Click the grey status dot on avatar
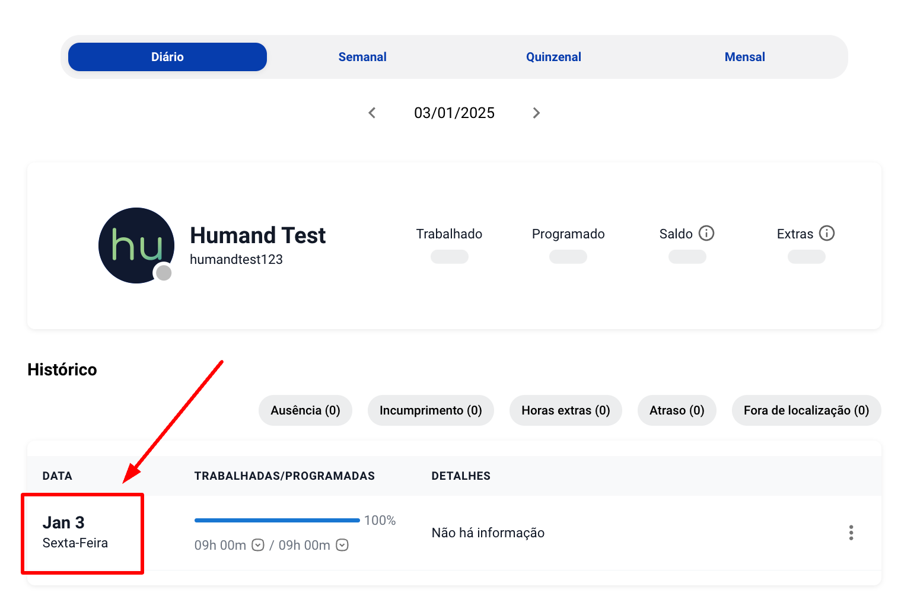 point(164,273)
